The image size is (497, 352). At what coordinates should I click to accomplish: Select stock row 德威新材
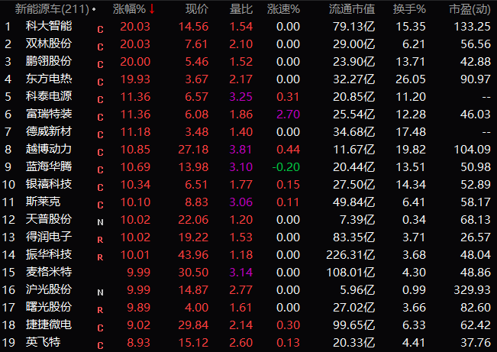pyautogui.click(x=249, y=132)
